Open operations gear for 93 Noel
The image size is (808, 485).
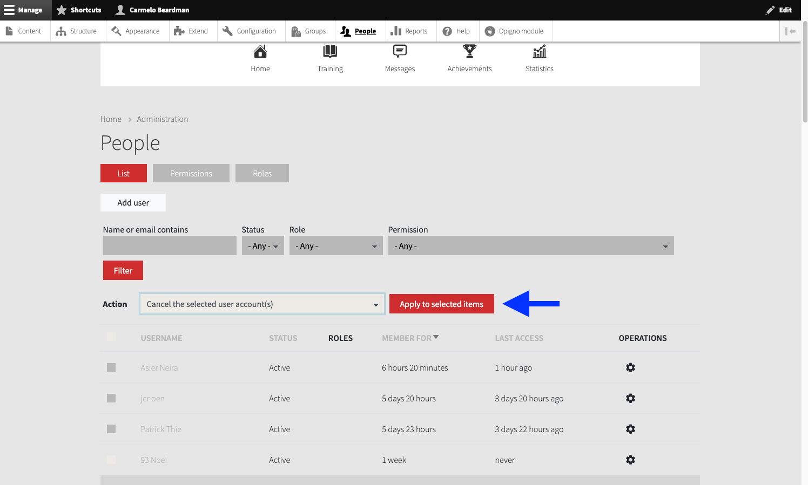pyautogui.click(x=630, y=460)
